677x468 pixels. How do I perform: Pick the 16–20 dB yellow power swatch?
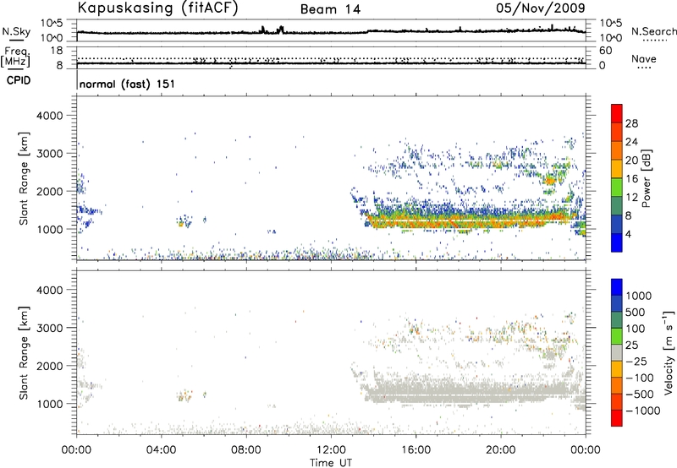617,170
